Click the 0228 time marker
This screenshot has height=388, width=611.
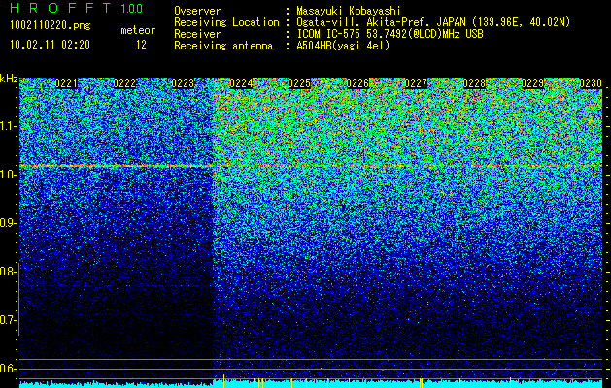474,83
